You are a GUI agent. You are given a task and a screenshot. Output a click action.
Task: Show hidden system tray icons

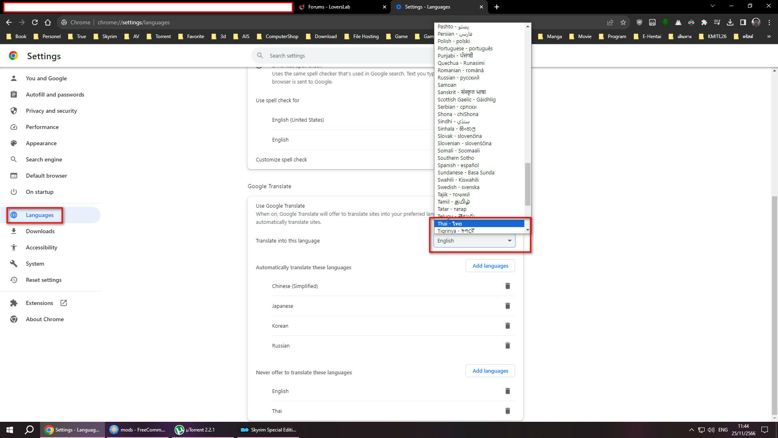[692, 430]
